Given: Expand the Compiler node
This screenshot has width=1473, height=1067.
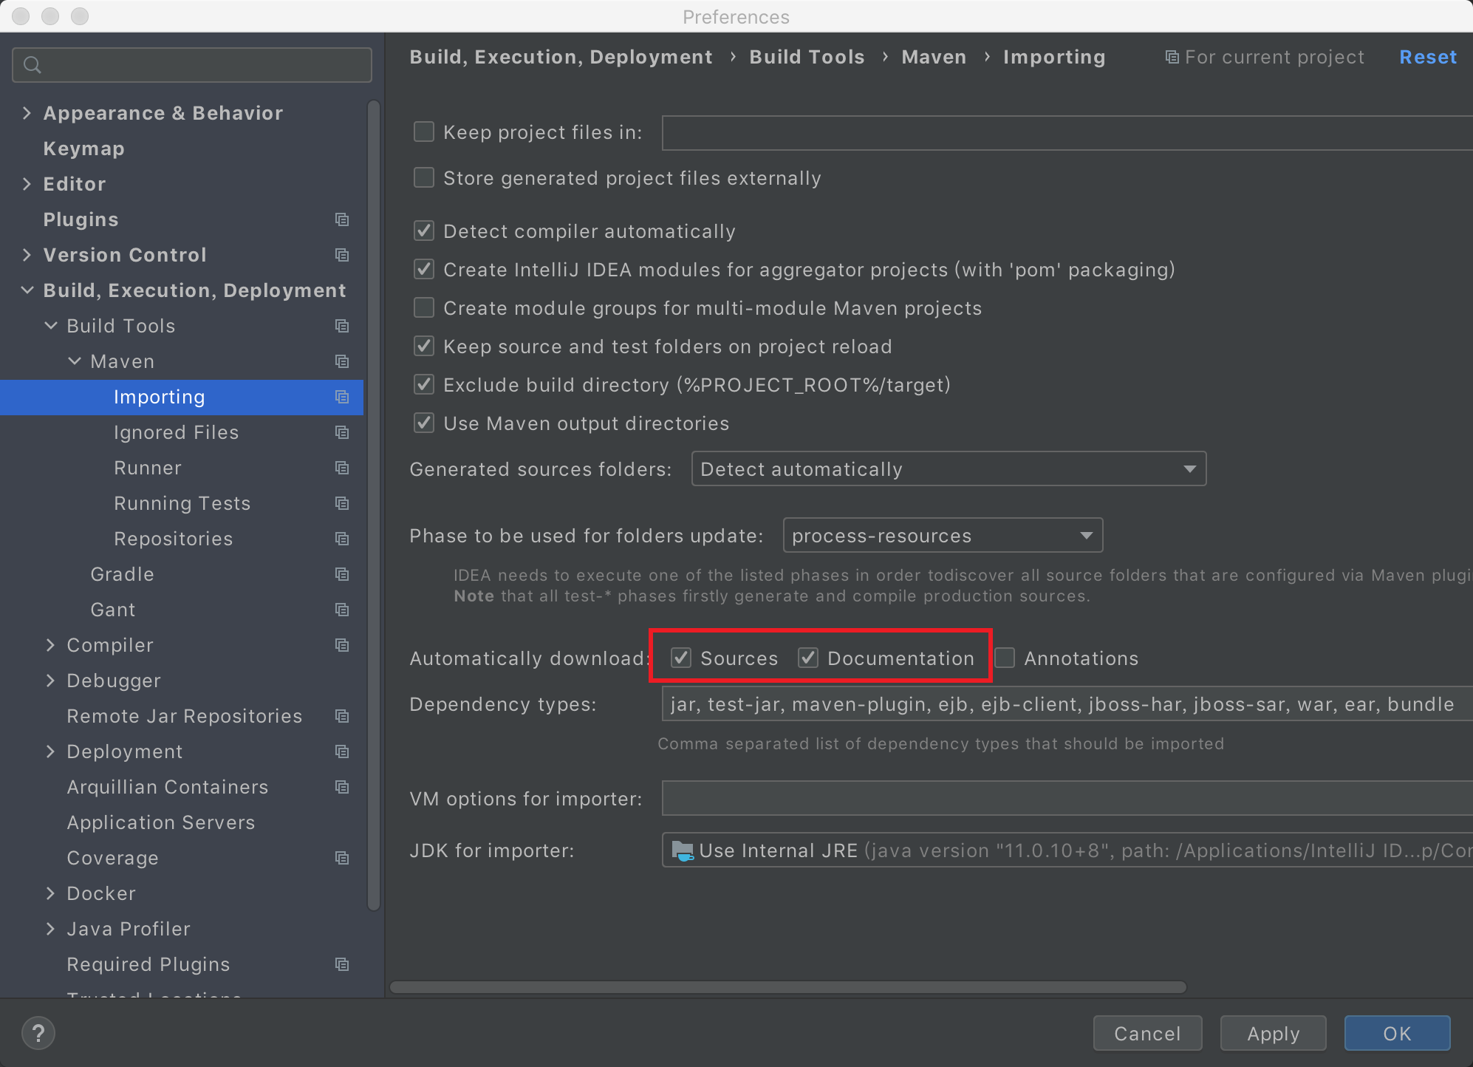Looking at the screenshot, I should 51,645.
